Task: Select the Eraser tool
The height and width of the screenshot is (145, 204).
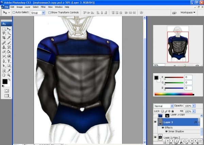Action: coord(4,52)
